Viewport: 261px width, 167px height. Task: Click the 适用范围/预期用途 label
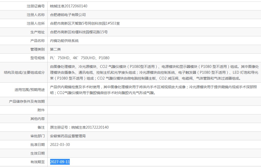coord(30,90)
